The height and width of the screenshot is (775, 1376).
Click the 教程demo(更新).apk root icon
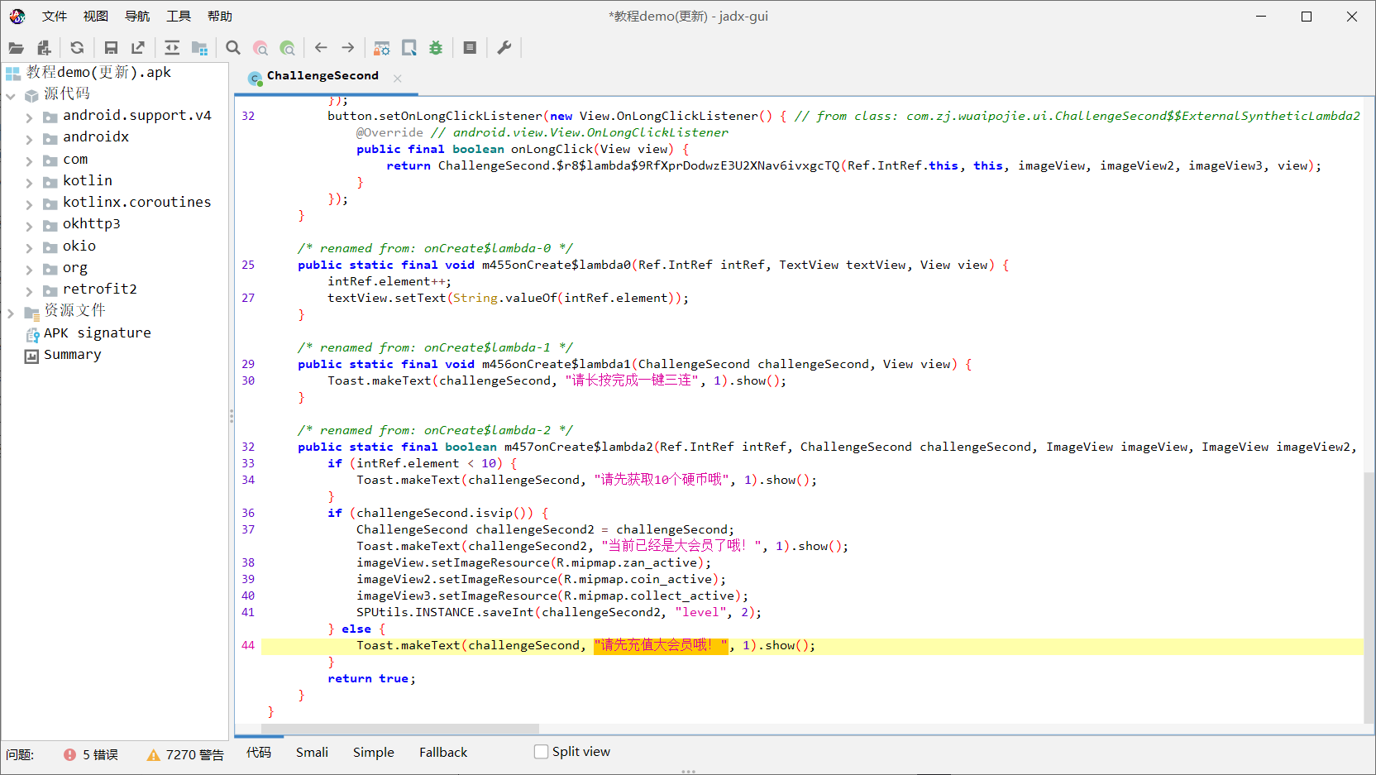click(13, 74)
